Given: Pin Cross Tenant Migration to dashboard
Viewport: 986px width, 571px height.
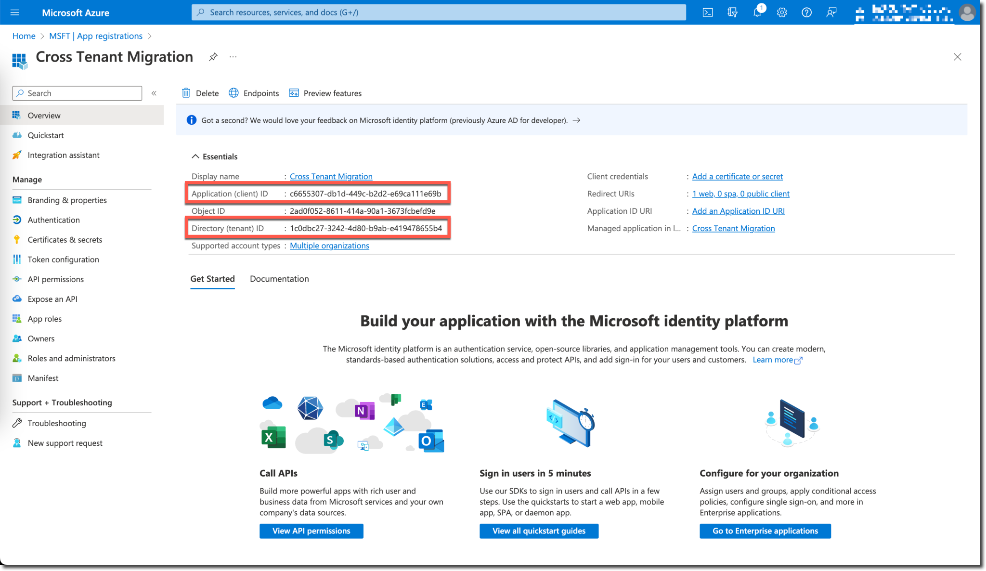Looking at the screenshot, I should point(213,56).
